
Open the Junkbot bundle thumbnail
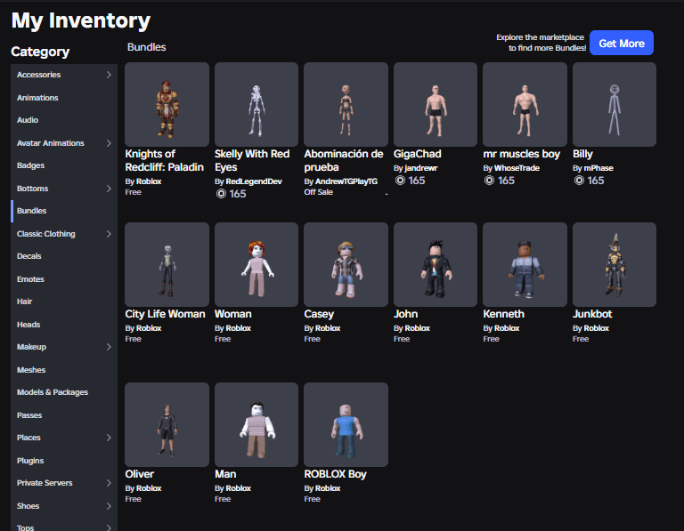(x=615, y=264)
